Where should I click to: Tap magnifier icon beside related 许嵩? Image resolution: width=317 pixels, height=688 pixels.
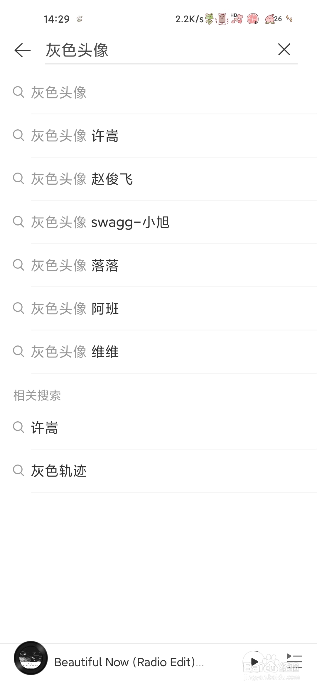click(x=18, y=427)
